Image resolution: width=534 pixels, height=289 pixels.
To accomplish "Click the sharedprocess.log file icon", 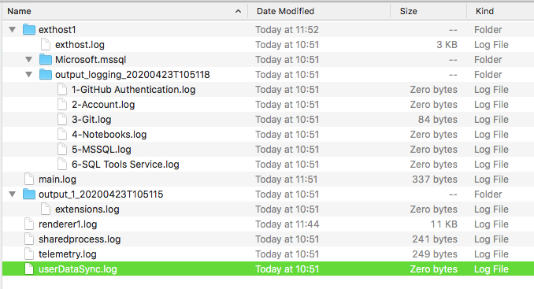I will click(x=29, y=239).
